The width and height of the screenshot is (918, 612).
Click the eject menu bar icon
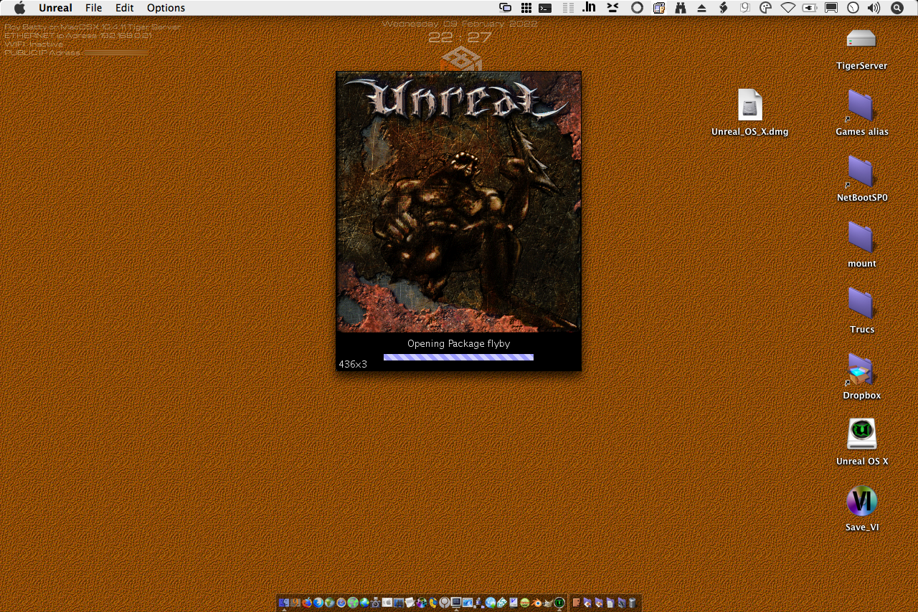(701, 8)
